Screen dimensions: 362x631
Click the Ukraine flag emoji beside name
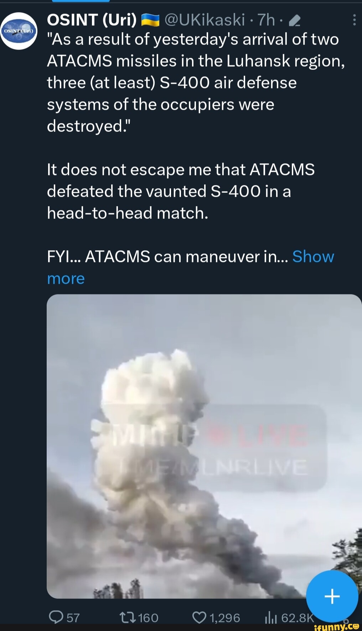click(150, 21)
